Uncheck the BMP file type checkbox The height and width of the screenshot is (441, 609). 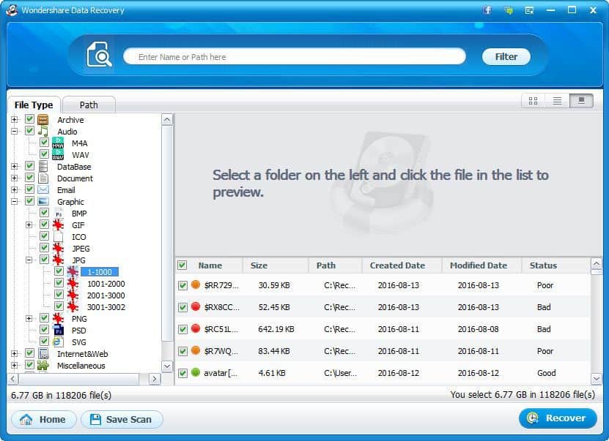(x=44, y=213)
